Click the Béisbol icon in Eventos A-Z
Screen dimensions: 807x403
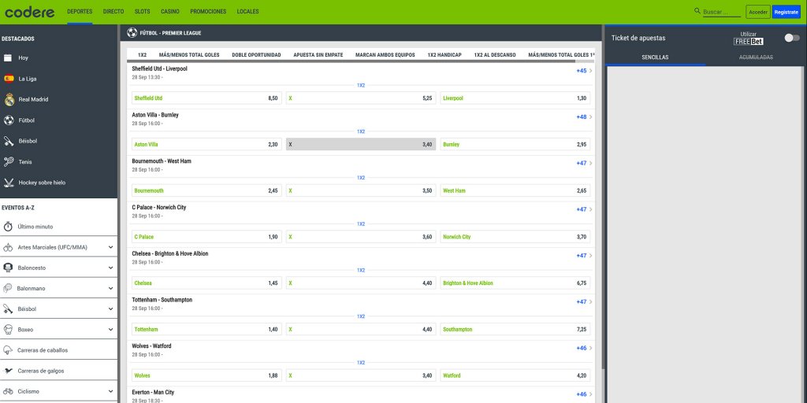(8, 309)
